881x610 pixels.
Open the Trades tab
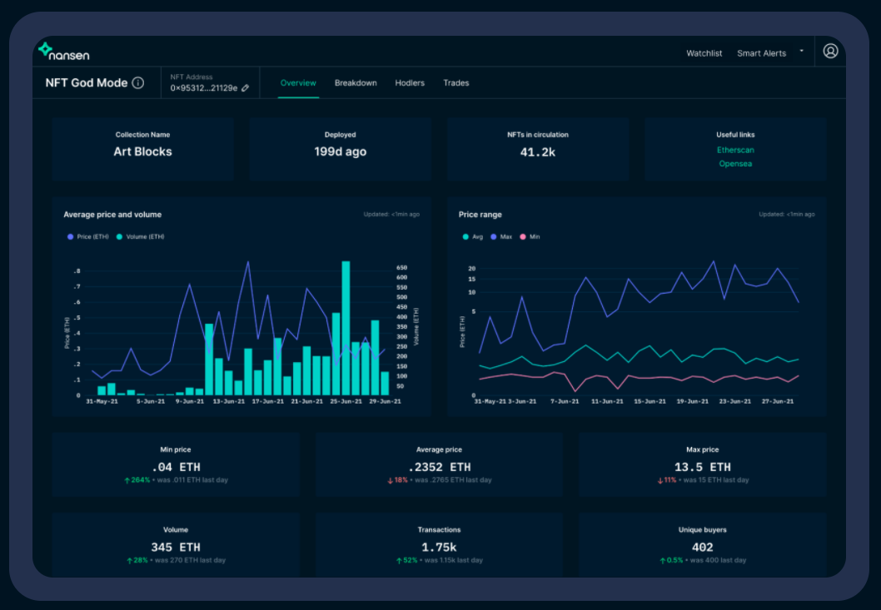pyautogui.click(x=455, y=83)
